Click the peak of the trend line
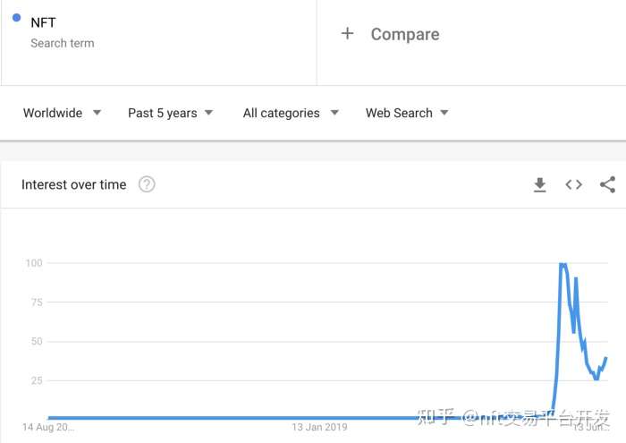 [x=563, y=264]
